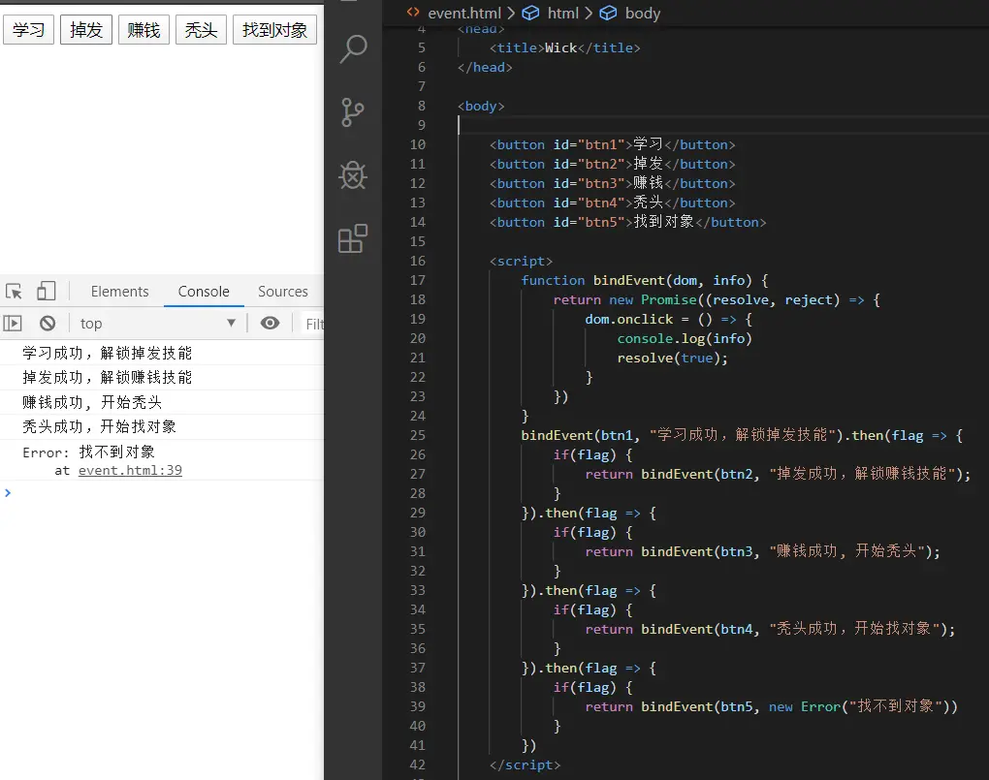This screenshot has width=989, height=780.
Task: Click line number 39 in the gutter
Action: pos(418,706)
